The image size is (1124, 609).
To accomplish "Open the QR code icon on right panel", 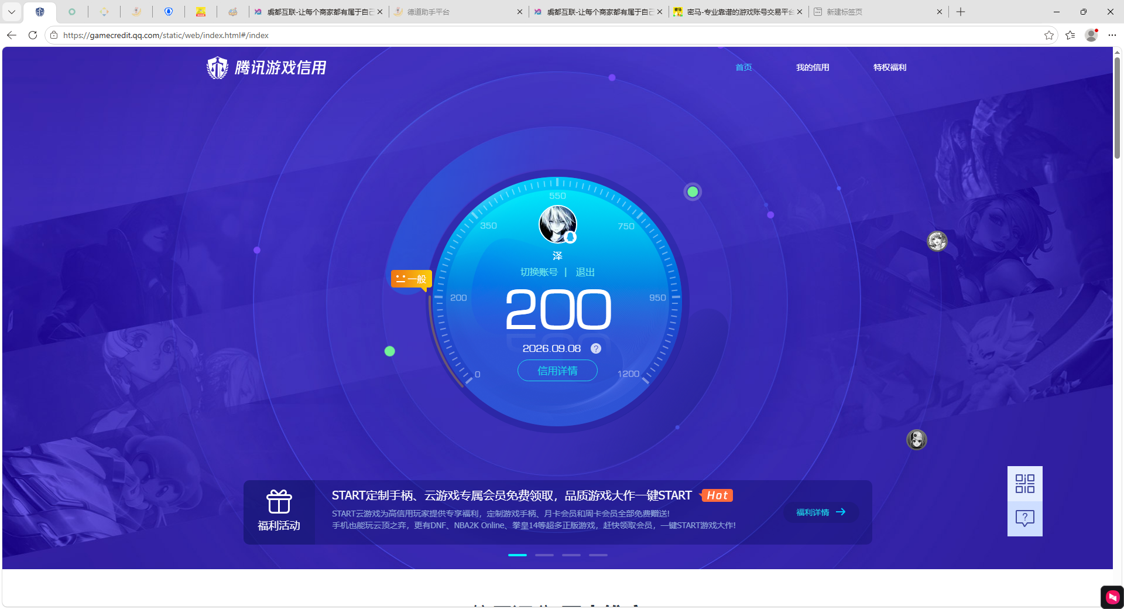I will click(1025, 484).
